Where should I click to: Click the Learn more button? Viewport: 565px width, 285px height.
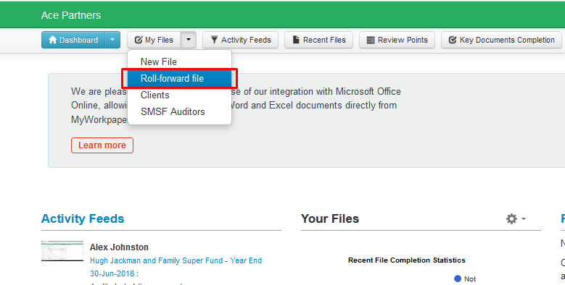102,145
